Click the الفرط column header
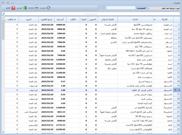 [84, 19]
